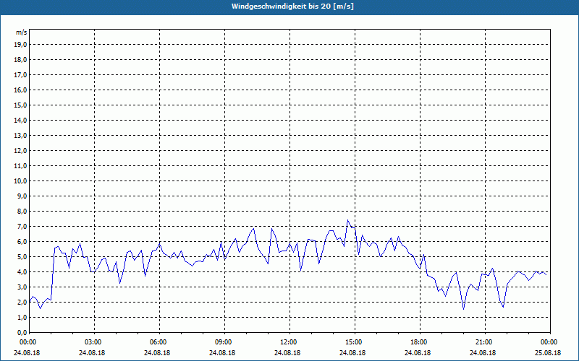
Task: Select the '03:00' time label
Action: tap(94, 342)
